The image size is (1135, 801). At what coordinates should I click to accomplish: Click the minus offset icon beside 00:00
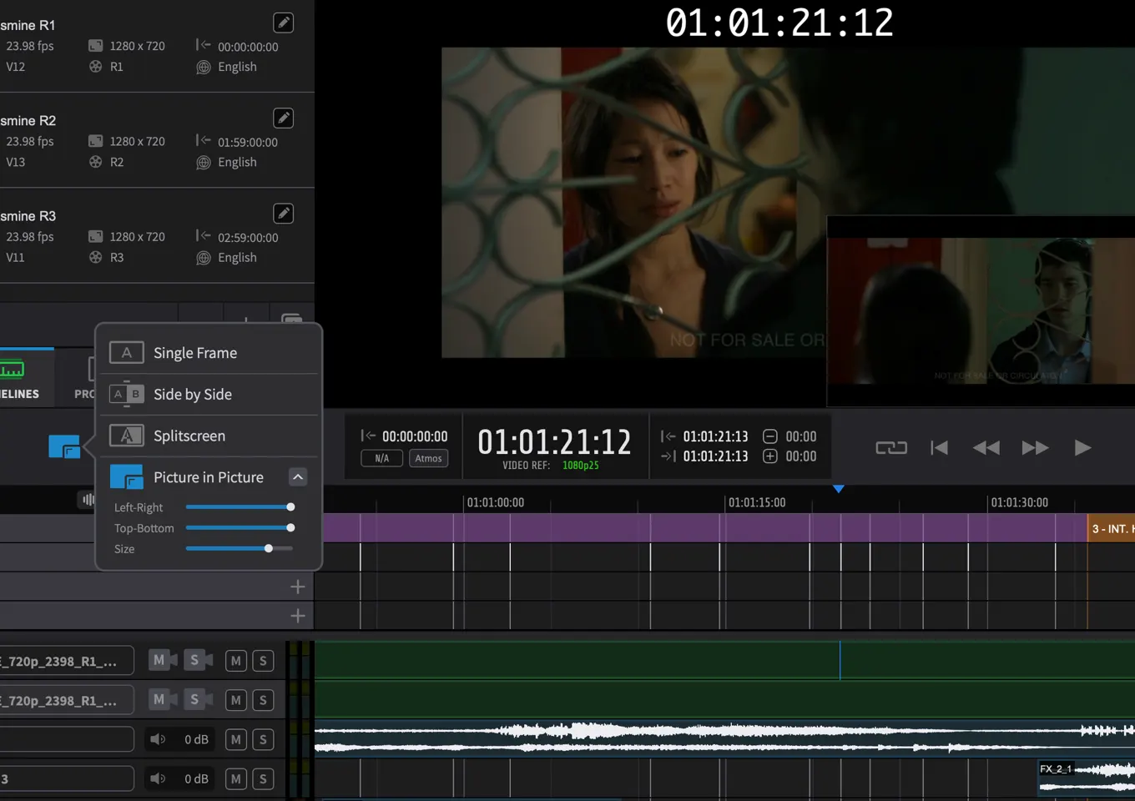tap(770, 436)
